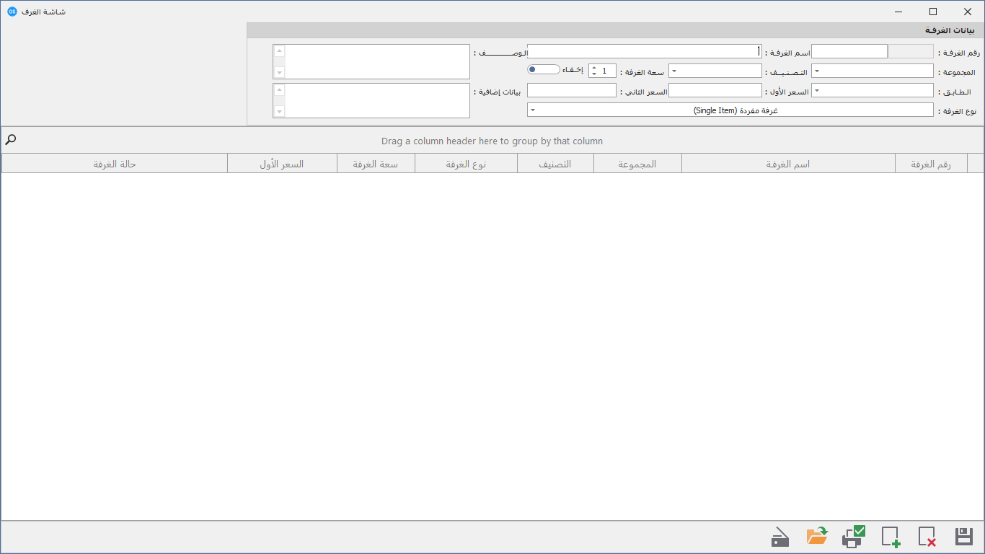Click the printer icon with green checkmark
The width and height of the screenshot is (985, 554).
pos(854,536)
